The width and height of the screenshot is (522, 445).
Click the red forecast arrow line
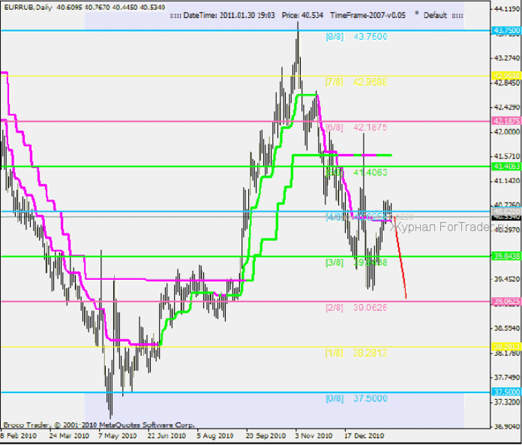(x=400, y=259)
